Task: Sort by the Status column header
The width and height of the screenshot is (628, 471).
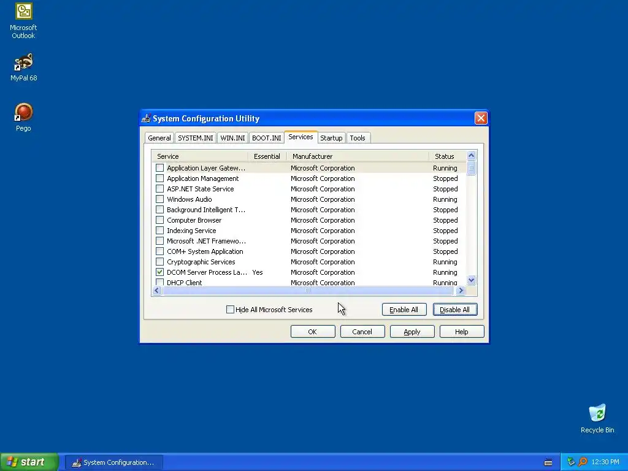Action: click(x=447, y=156)
